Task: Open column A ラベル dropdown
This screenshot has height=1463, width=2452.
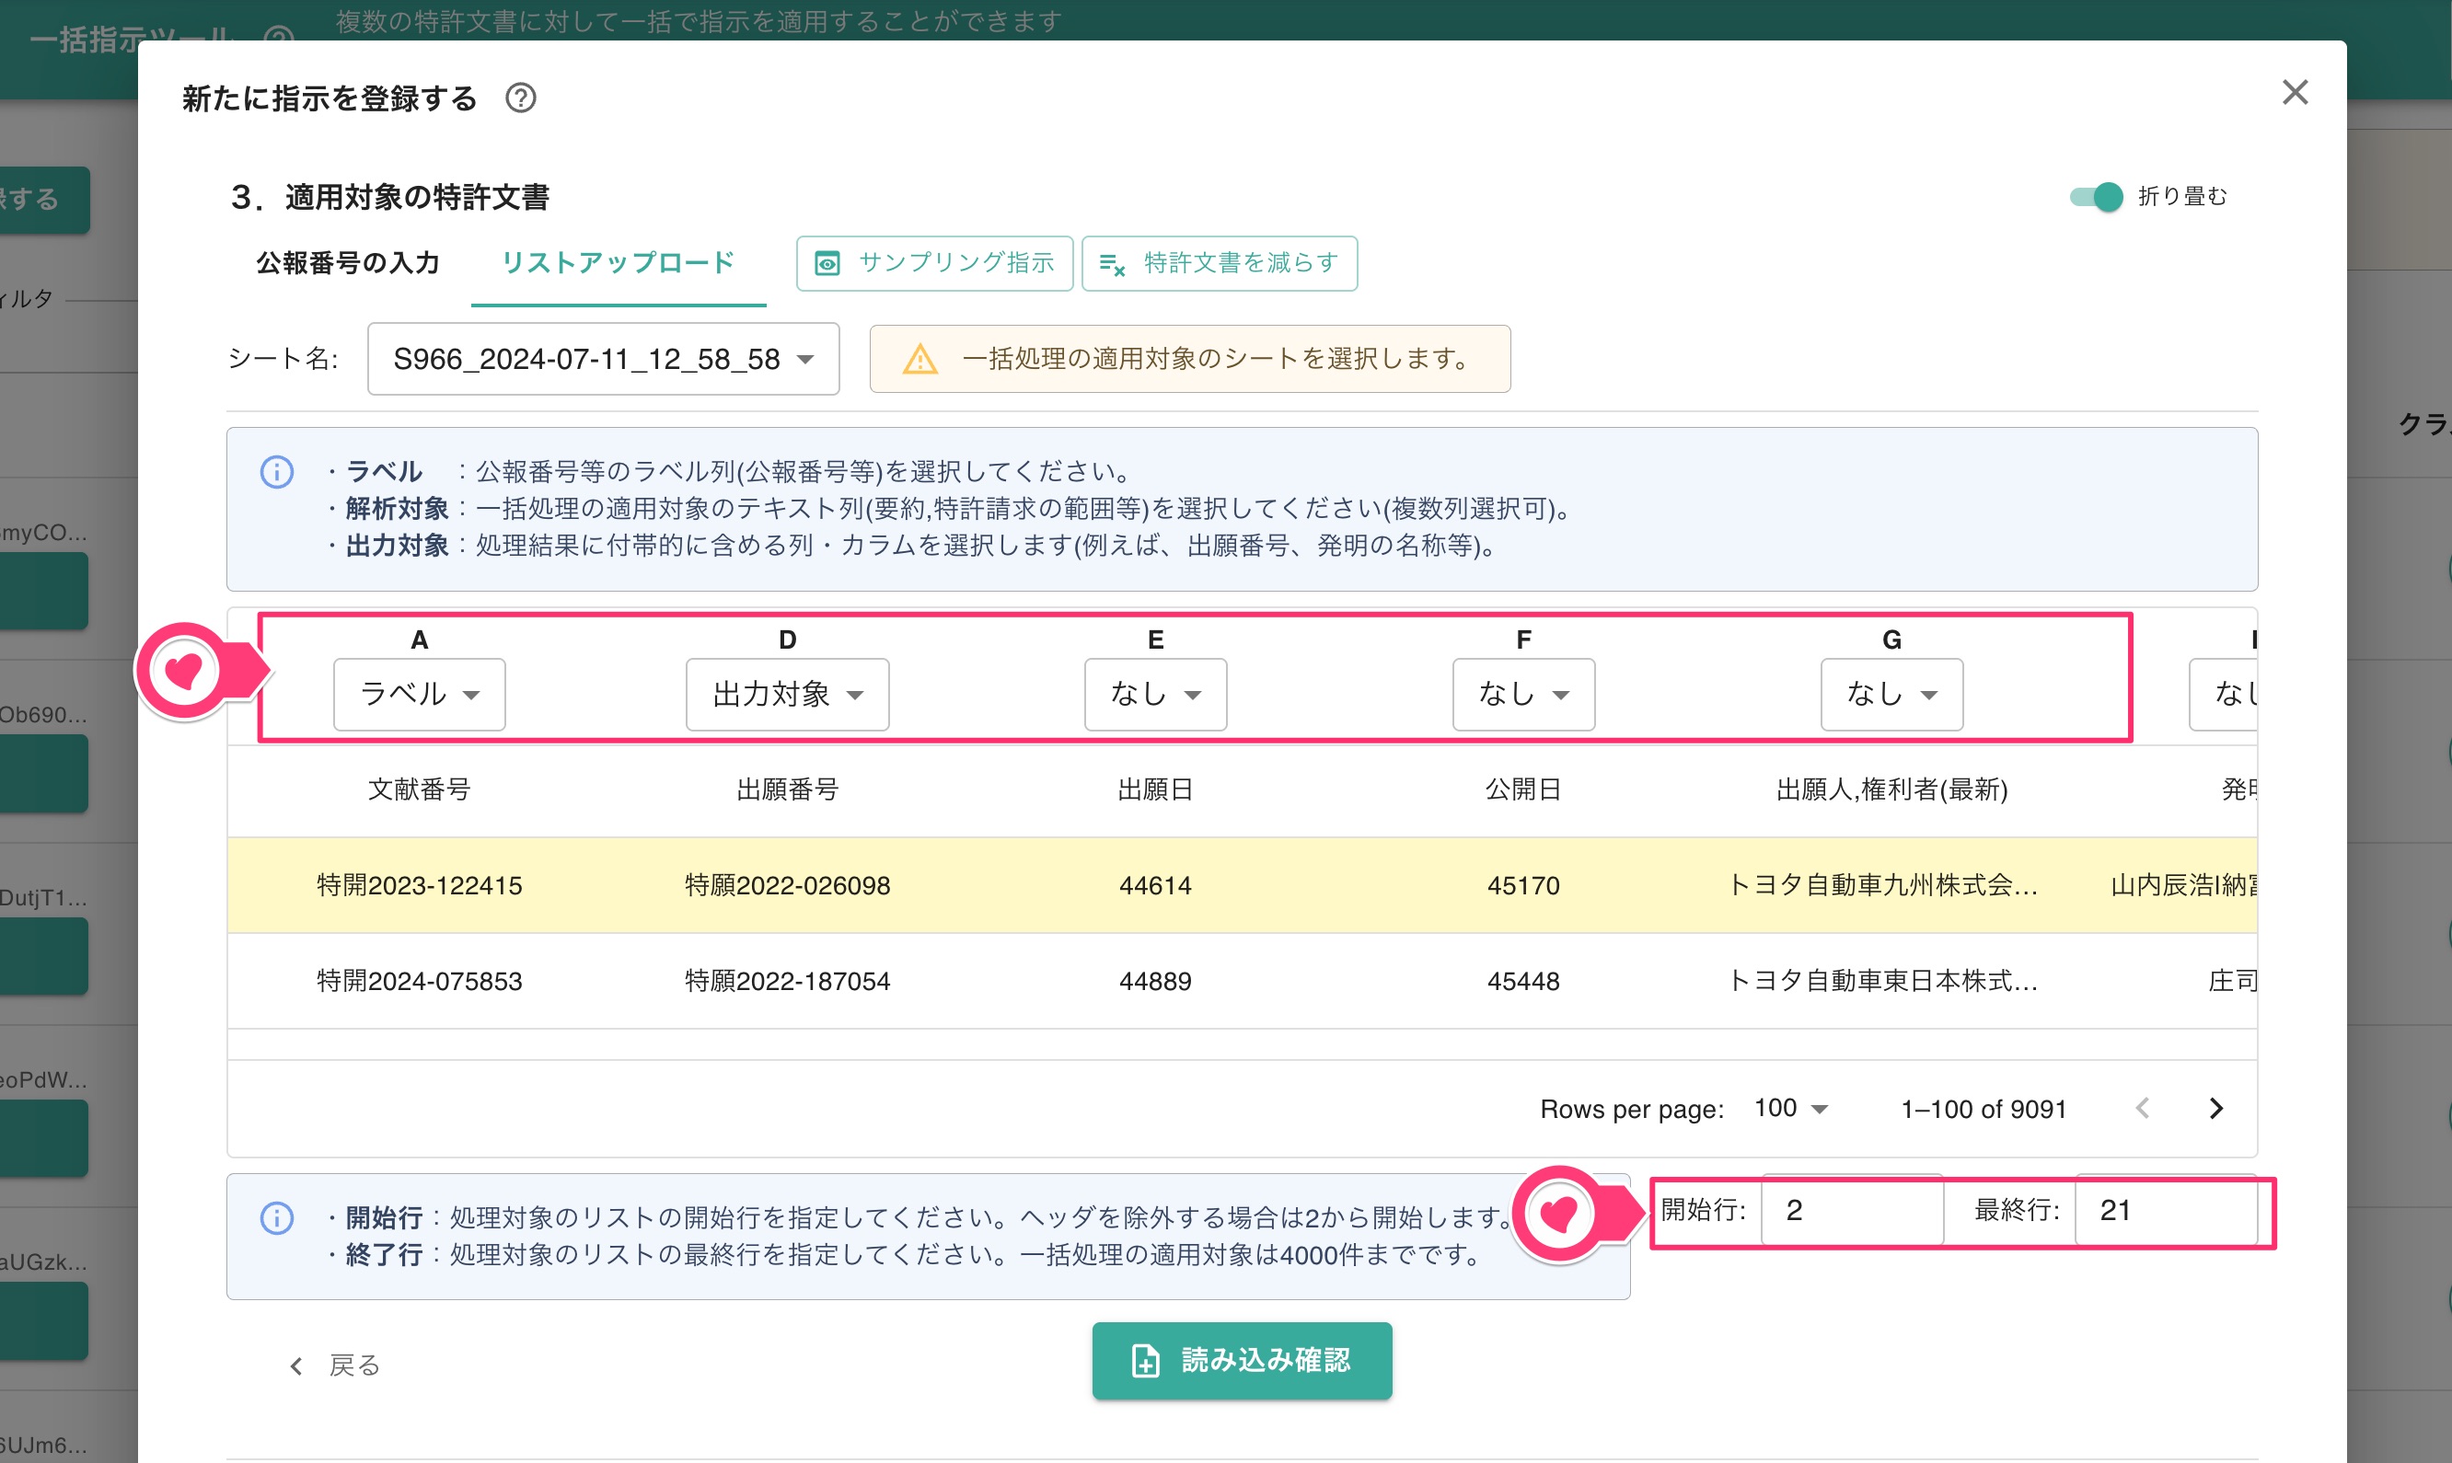Action: (x=419, y=694)
